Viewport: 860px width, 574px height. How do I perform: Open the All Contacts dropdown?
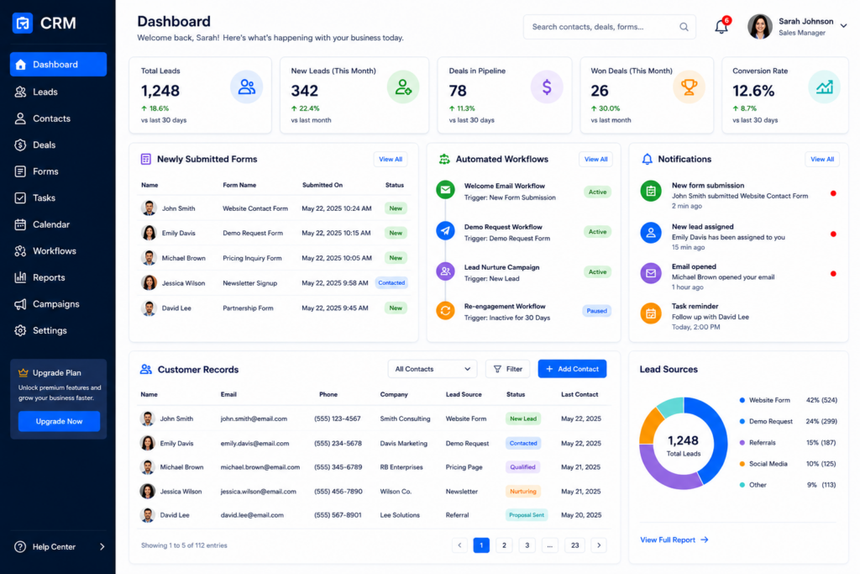point(433,369)
